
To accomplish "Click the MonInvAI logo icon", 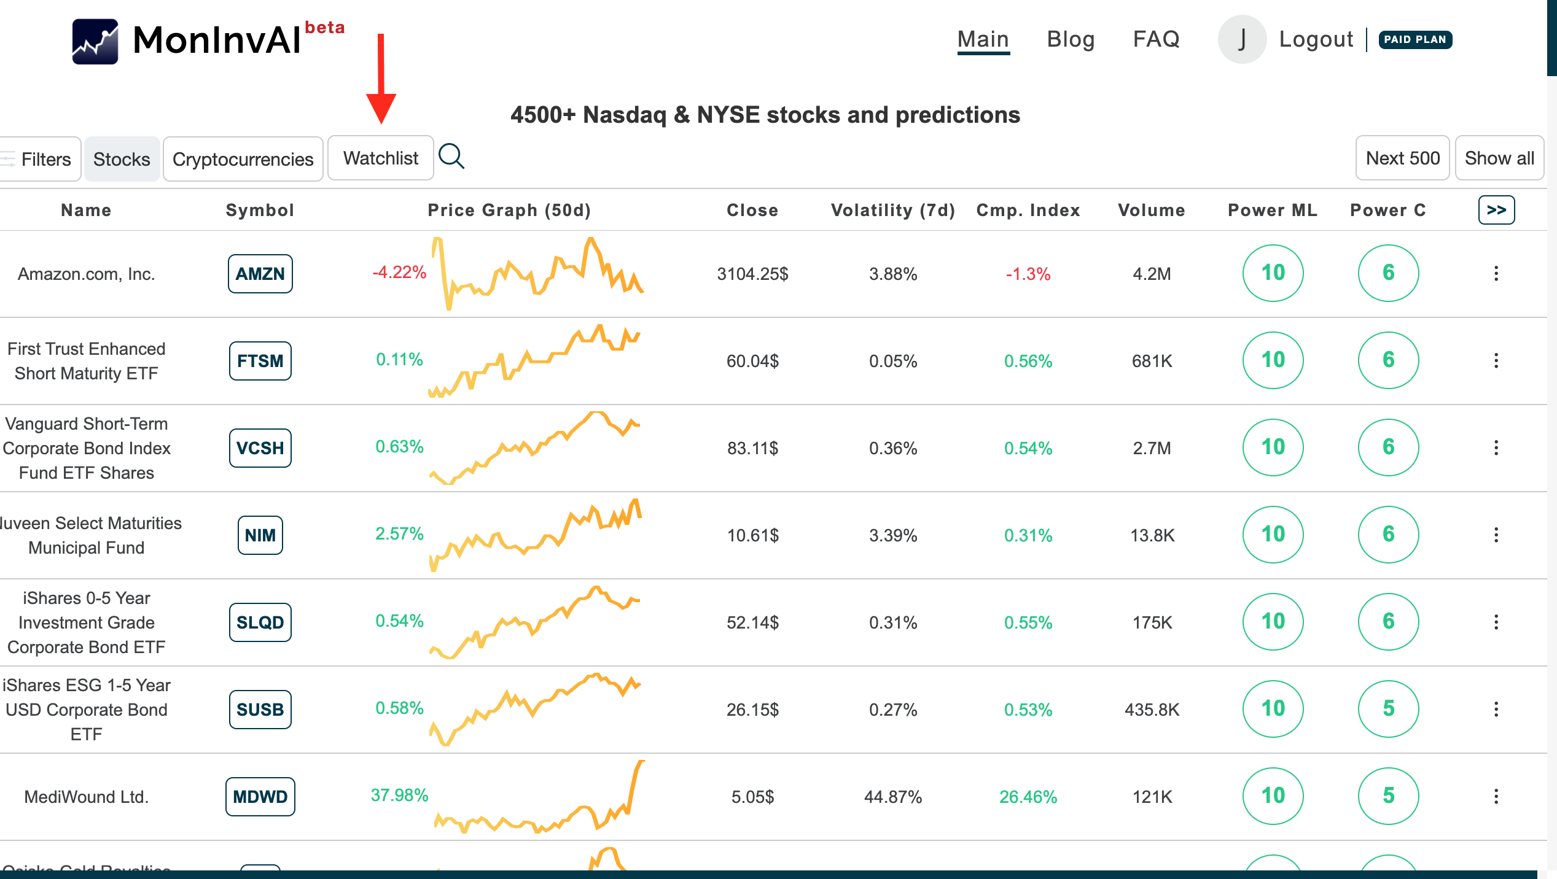I will [95, 41].
